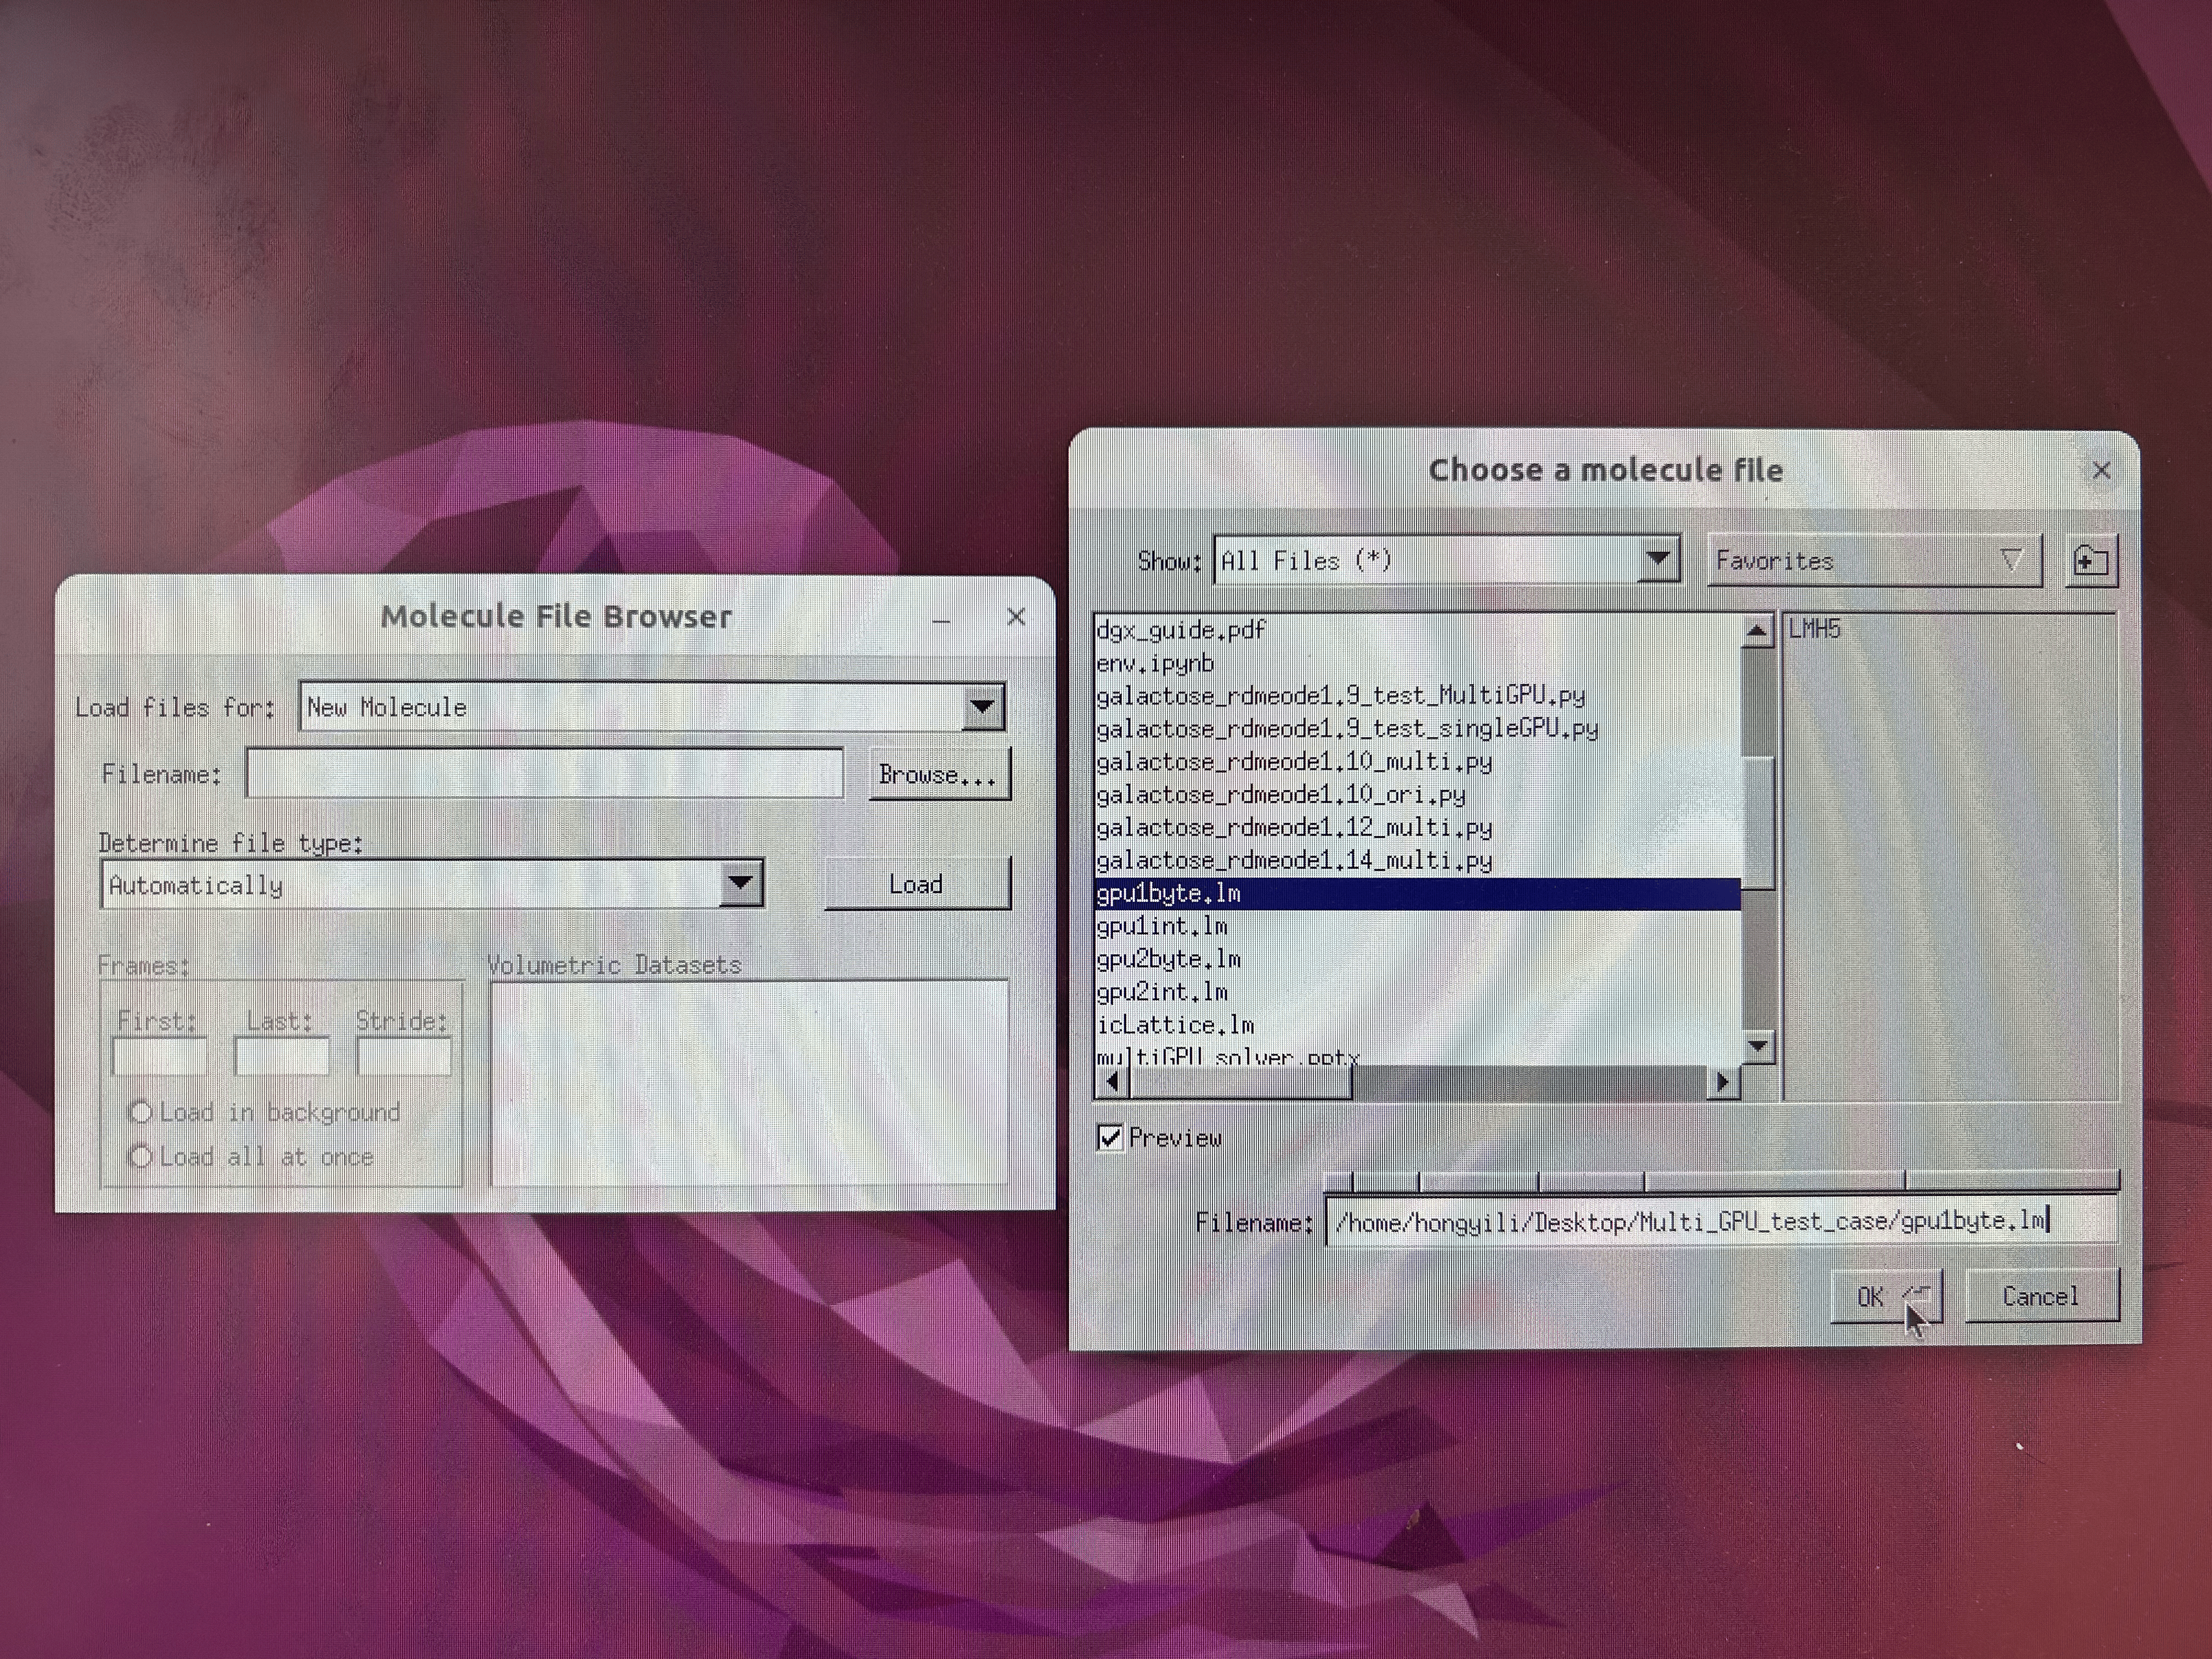Viewport: 2212px width, 1659px height.
Task: Expand the Determine file type dropdown arrow
Action: tap(741, 884)
